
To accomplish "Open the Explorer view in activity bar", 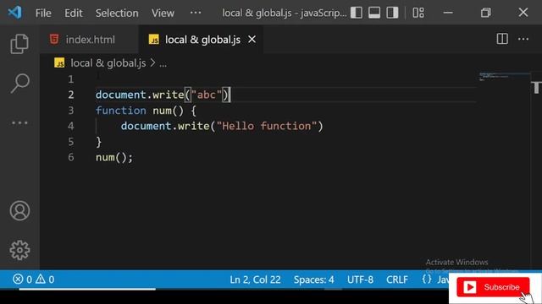I will 19,44.
